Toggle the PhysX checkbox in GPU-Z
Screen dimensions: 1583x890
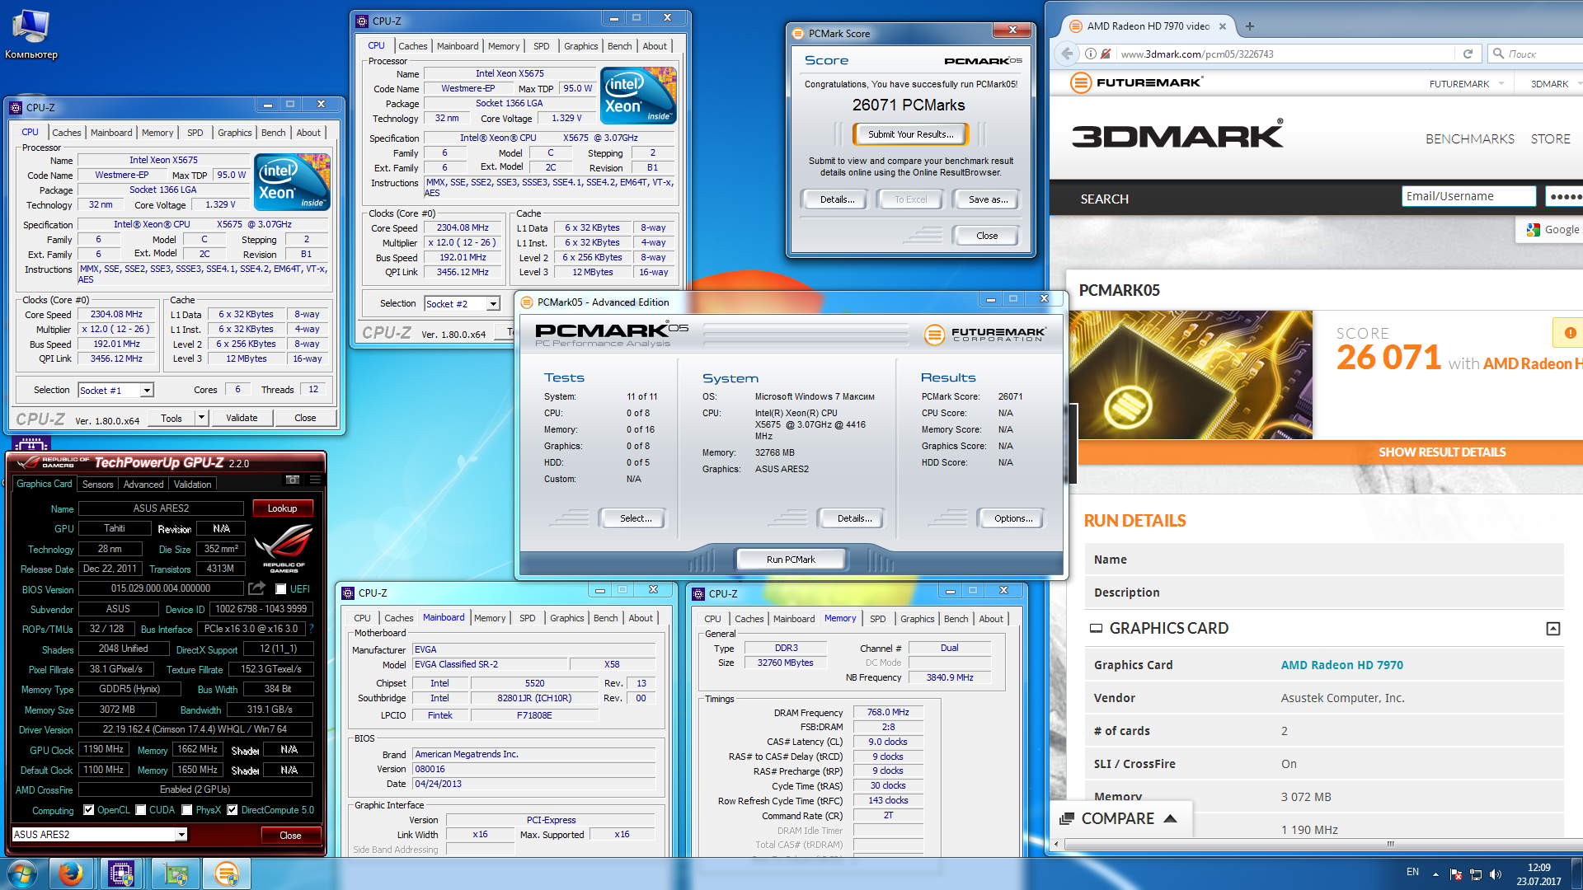tap(187, 810)
